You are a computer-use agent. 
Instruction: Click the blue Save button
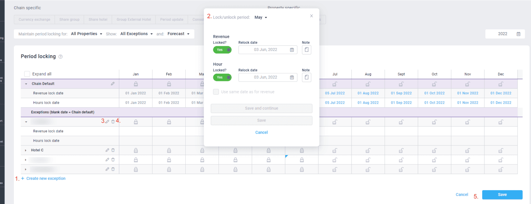click(x=502, y=195)
